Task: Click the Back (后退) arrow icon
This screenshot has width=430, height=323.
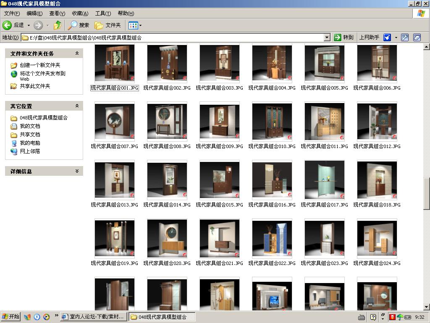Action: tap(7, 25)
